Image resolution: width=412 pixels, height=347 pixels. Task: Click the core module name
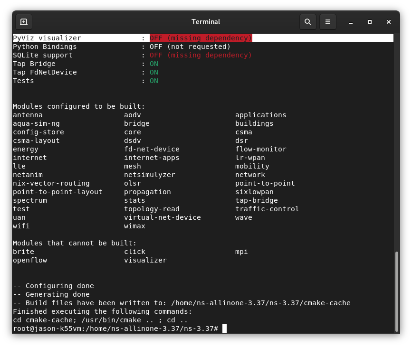click(x=133, y=132)
